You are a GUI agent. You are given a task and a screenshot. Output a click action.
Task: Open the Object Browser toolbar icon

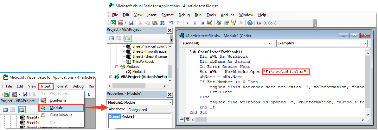234,23
